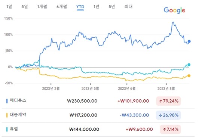Click the 메디톡스 blue endpoint dot on chart

(x=189, y=41)
